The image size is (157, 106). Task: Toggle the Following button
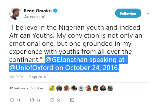(x=128, y=13)
